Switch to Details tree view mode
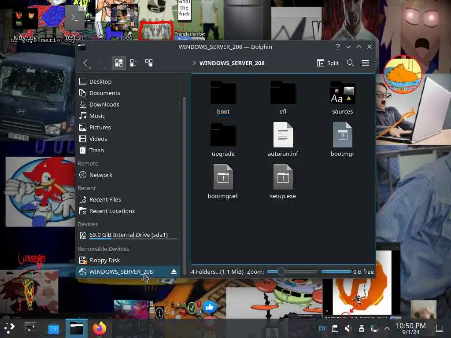Screen dimensions: 451x338 (x=149, y=63)
